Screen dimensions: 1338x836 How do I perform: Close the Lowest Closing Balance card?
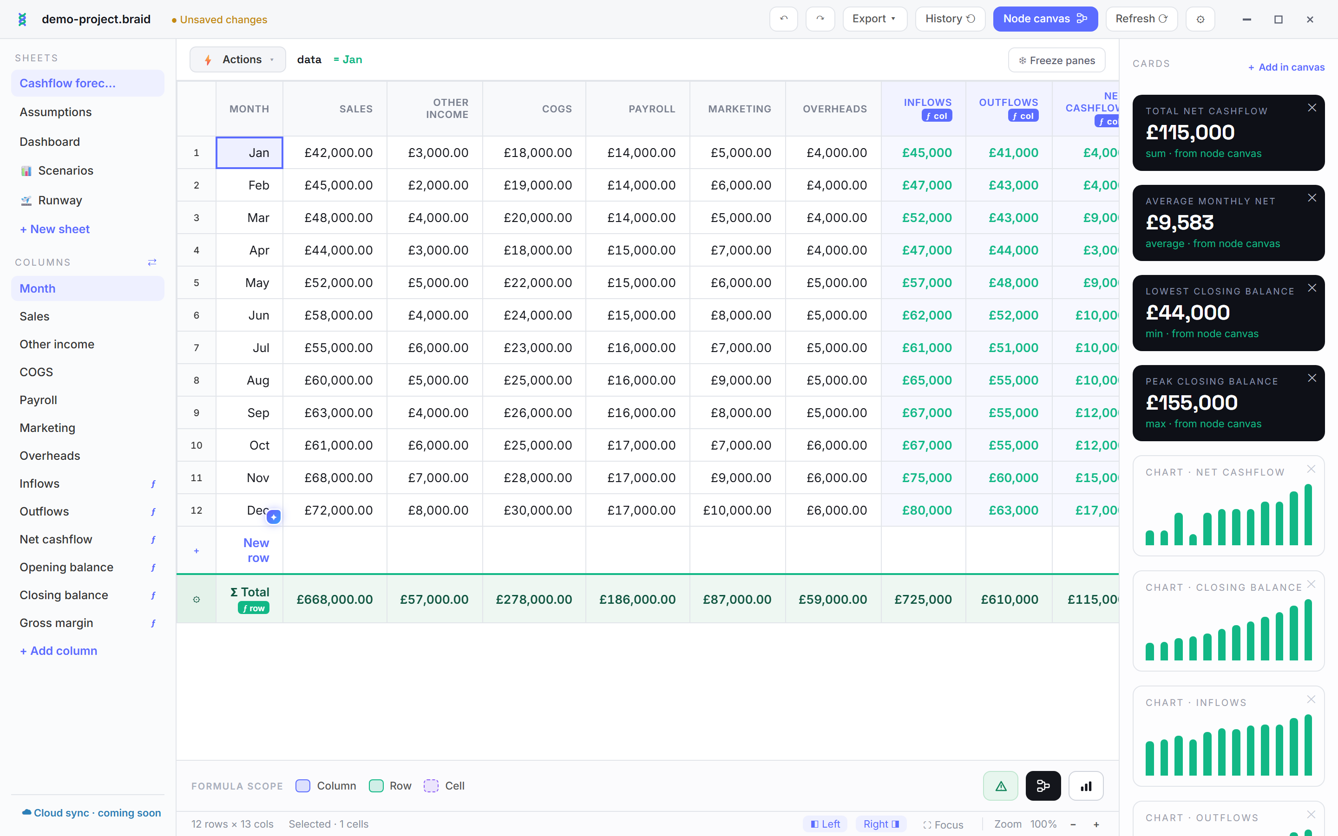click(x=1312, y=288)
